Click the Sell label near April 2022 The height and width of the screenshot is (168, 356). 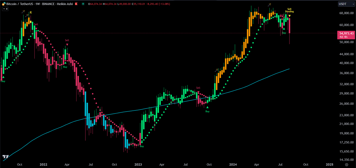click(x=67, y=40)
